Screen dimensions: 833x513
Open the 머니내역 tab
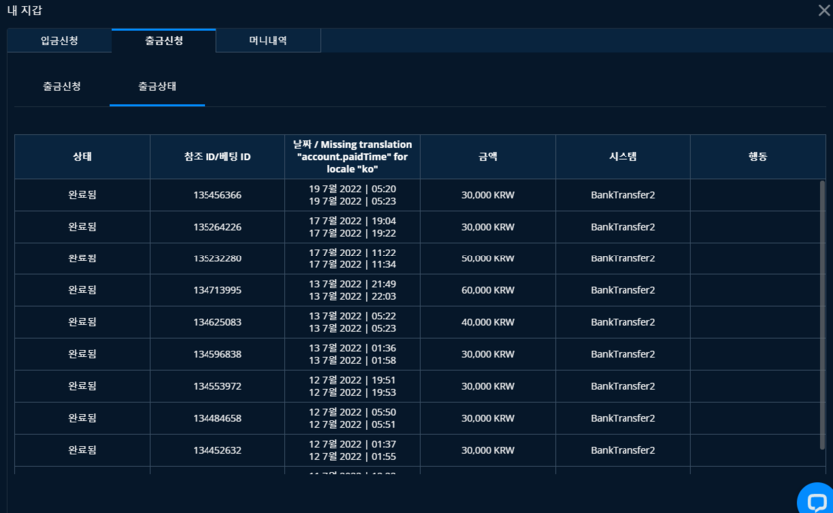pos(268,40)
